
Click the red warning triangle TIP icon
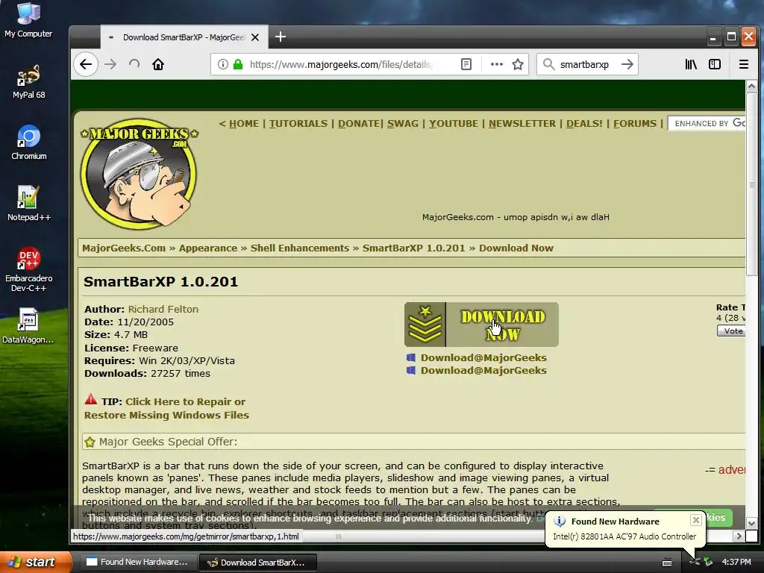click(x=90, y=399)
